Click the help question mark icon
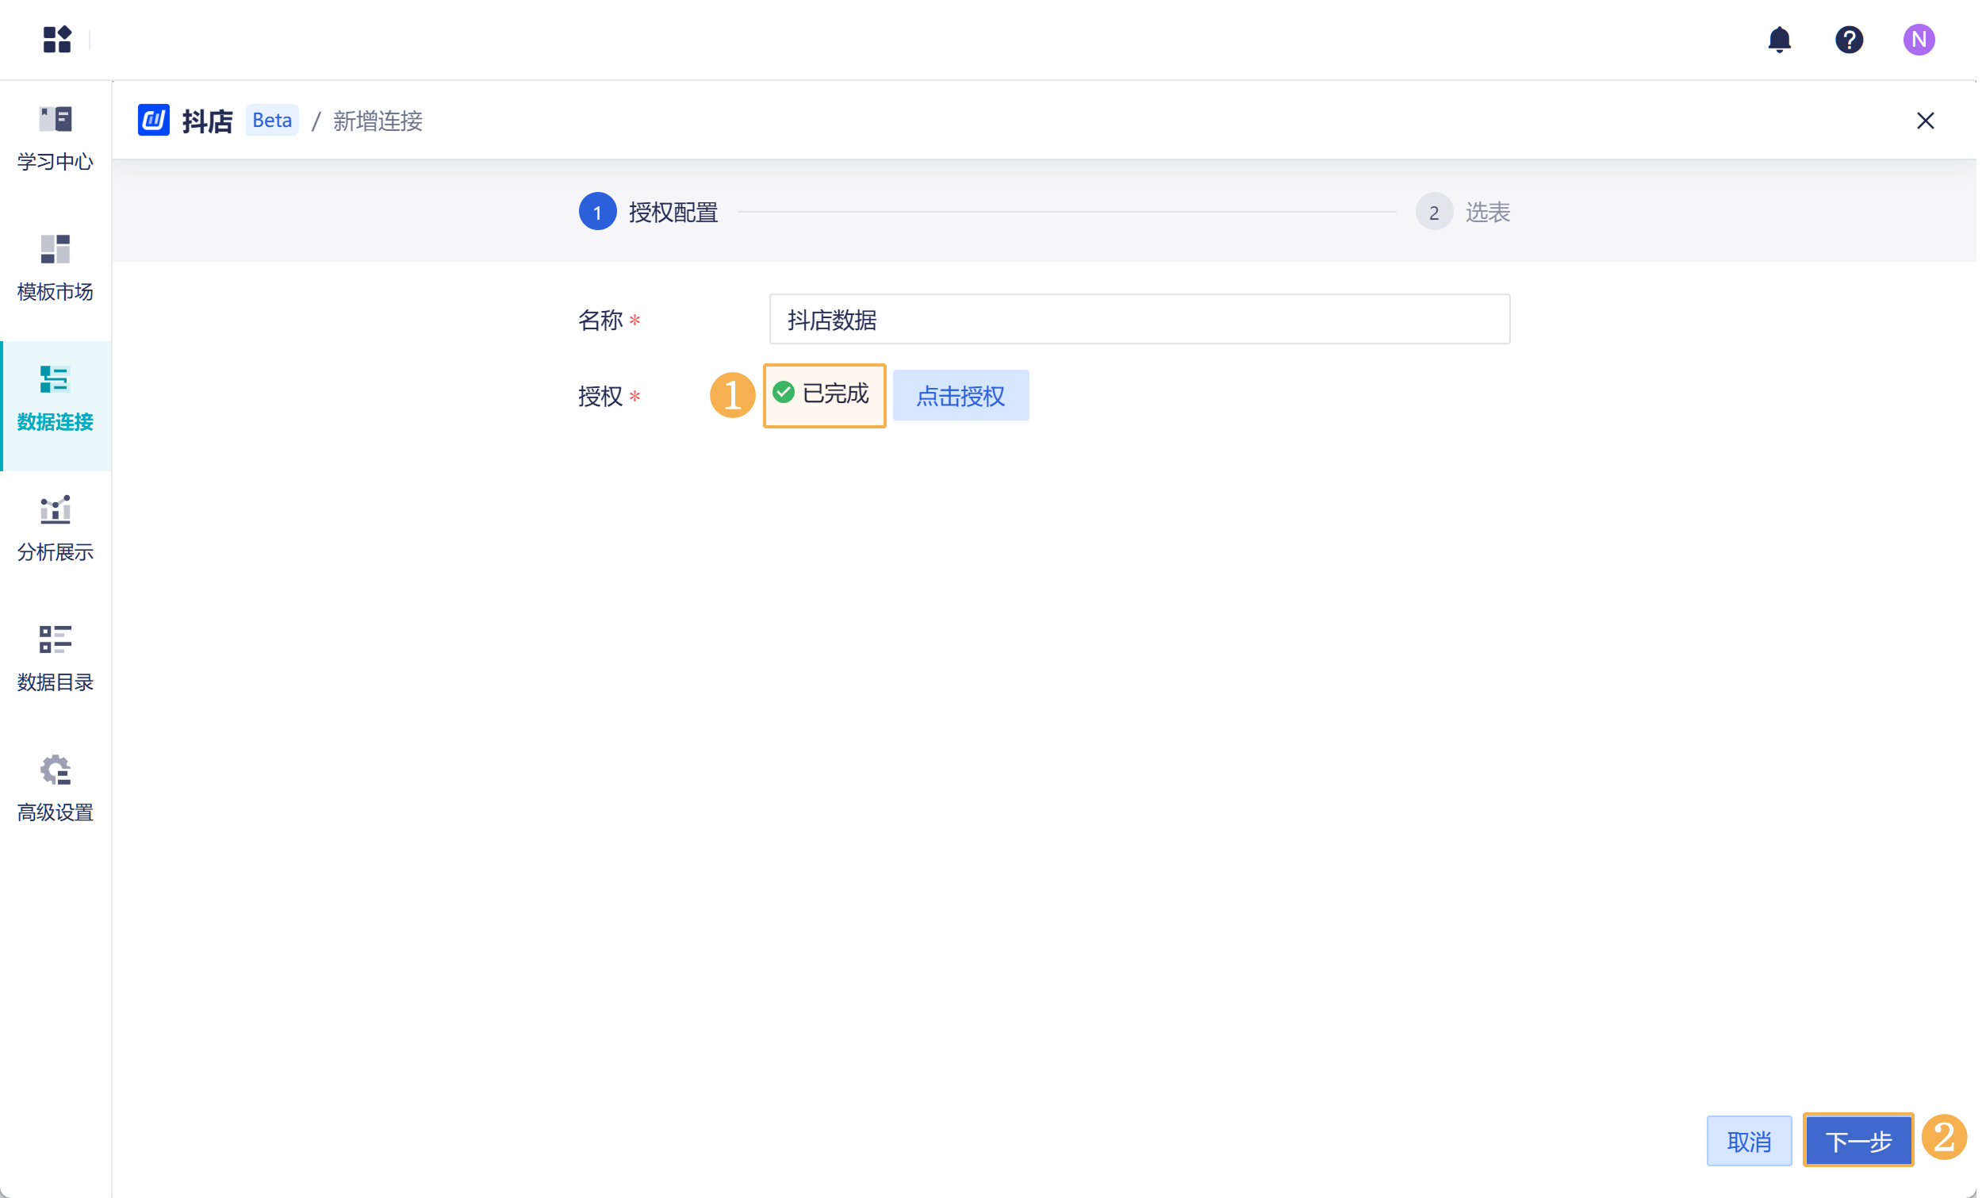 (x=1848, y=39)
